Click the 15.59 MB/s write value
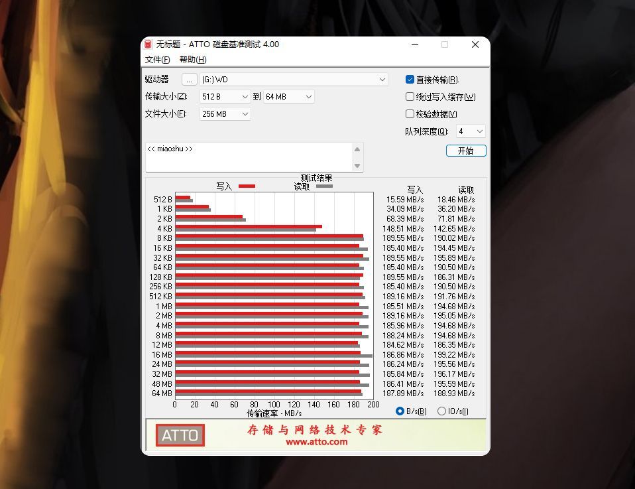The height and width of the screenshot is (489, 635). coord(405,200)
